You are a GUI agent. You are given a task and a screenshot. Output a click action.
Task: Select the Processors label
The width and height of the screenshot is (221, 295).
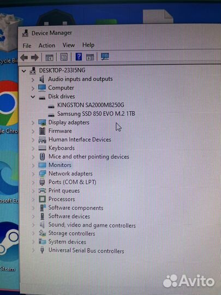point(62,199)
